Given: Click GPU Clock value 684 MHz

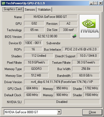Looking at the screenshot, I should pyautogui.click(x=32, y=88).
